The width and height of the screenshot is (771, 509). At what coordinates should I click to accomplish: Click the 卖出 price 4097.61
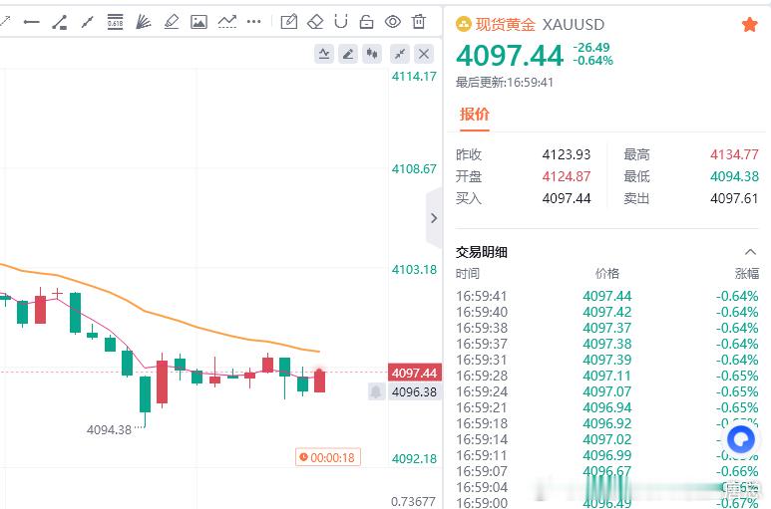pyautogui.click(x=734, y=198)
